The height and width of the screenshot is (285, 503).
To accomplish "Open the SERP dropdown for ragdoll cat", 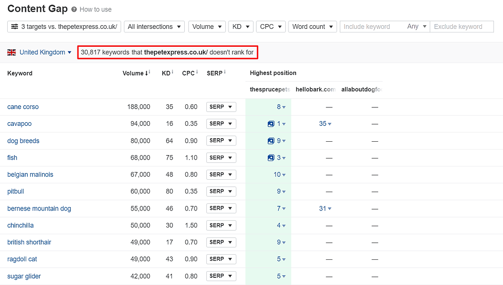I will pos(221,259).
